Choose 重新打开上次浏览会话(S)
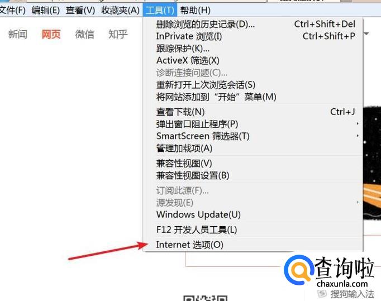The width and height of the screenshot is (381, 301). pos(253,85)
